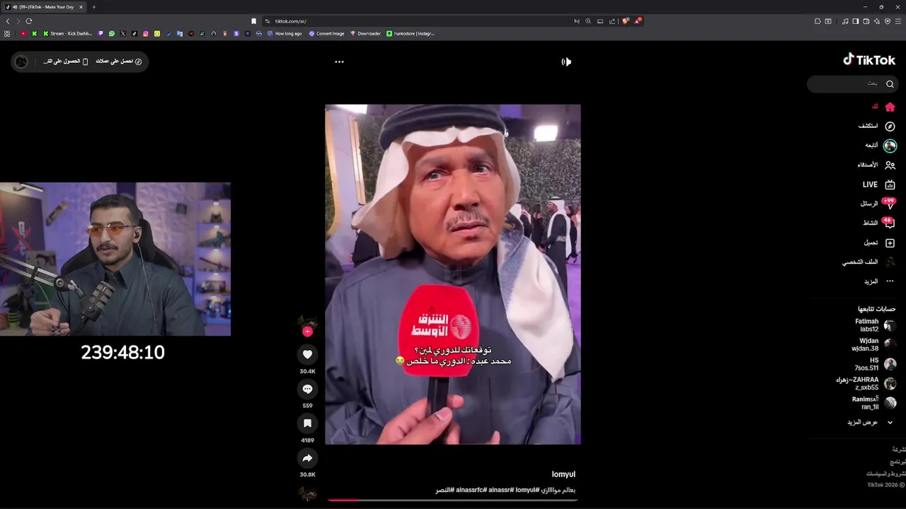The image size is (906, 509).
Task: Open creator avatar above the like button
Action: [307, 322]
